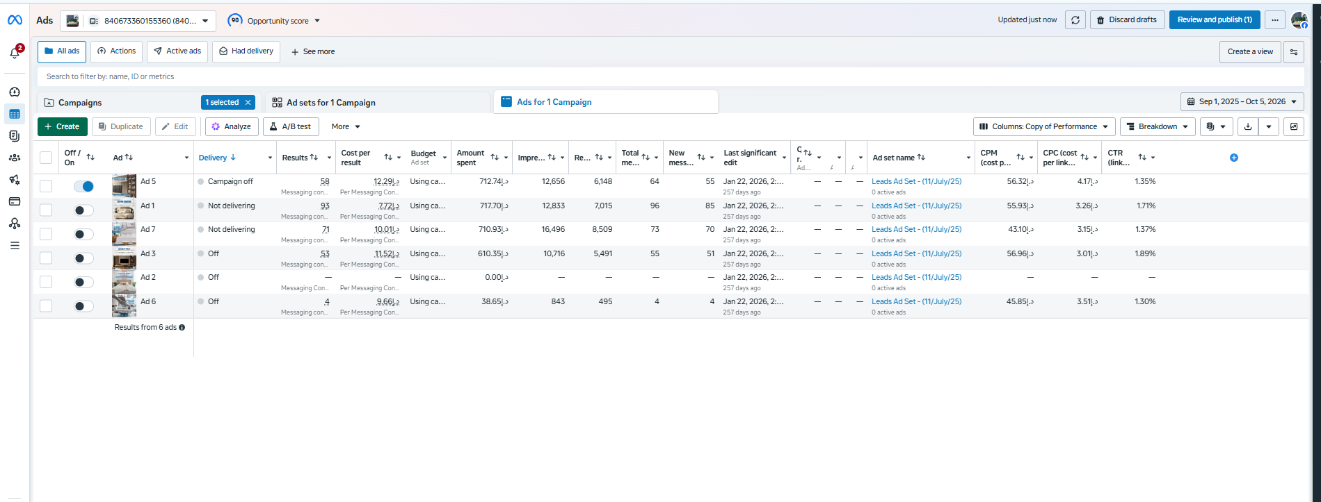Open the charts panel icon
Image resolution: width=1321 pixels, height=502 pixels.
point(1294,126)
